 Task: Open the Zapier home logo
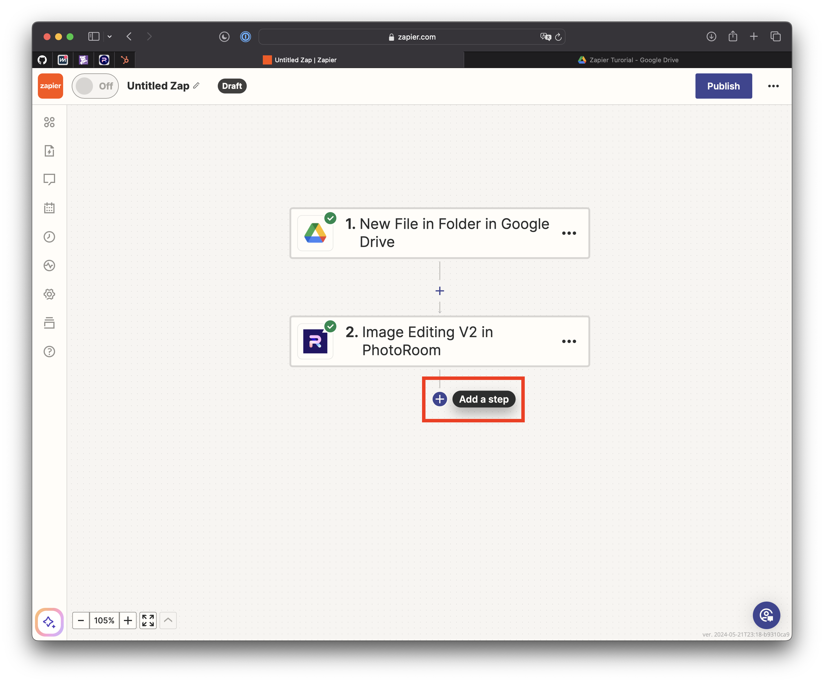pyautogui.click(x=50, y=86)
